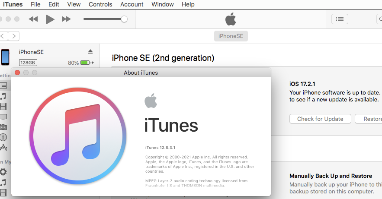Click the iPhone SE (2nd generation) heading
The height and width of the screenshot is (199, 382).
pos(163,58)
